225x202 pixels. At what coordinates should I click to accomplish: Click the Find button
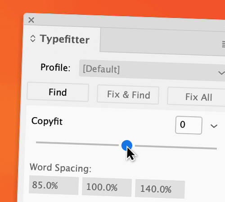[x=58, y=92]
